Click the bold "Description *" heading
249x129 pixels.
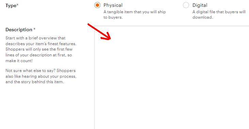20,30
